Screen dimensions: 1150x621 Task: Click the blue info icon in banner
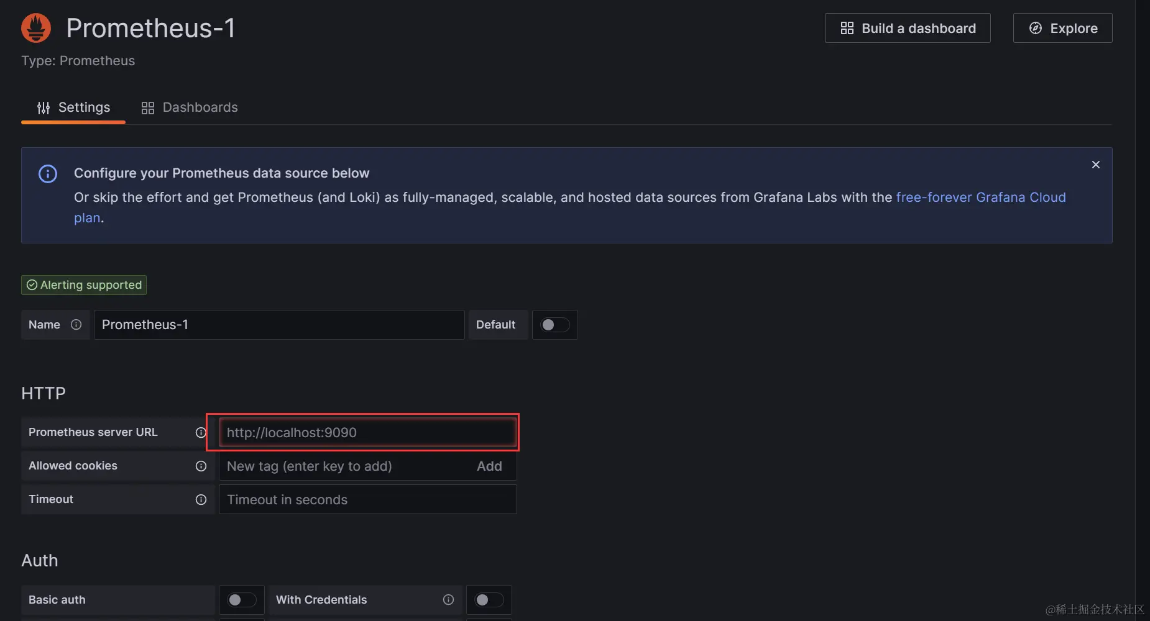click(48, 174)
